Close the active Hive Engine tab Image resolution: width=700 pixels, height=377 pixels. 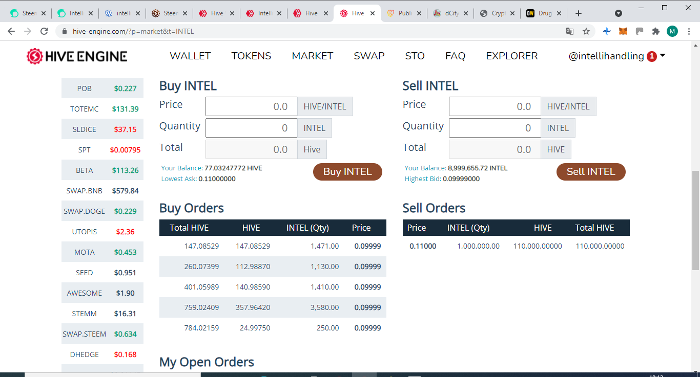(372, 13)
